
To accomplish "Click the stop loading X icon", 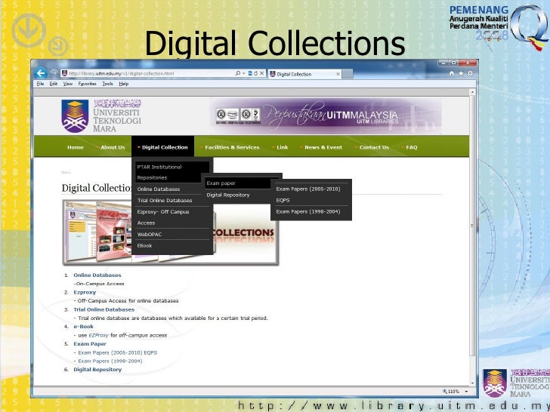I will pyautogui.click(x=261, y=73).
